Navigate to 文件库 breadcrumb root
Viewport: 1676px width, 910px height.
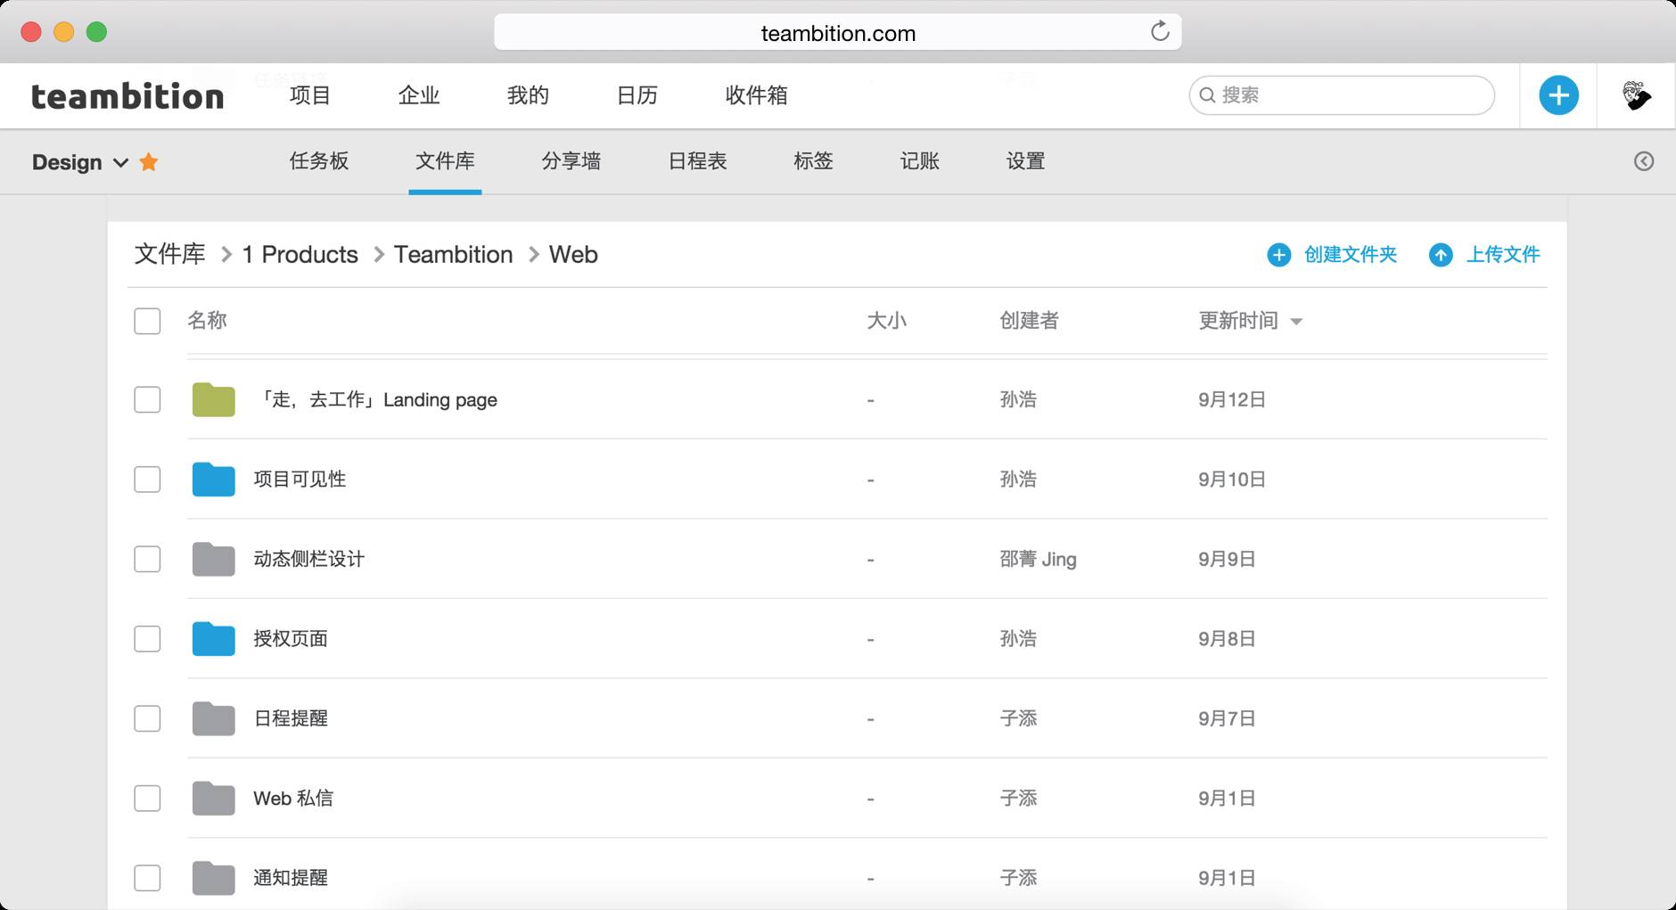point(170,255)
